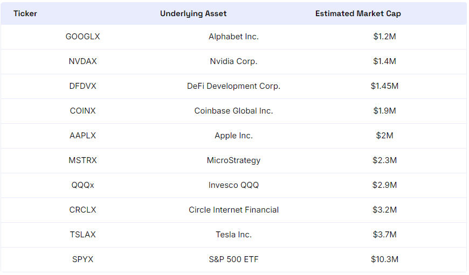Screen dimensions: 469x275
Task: Click the Estimated Market Cap header
Action: [358, 13]
